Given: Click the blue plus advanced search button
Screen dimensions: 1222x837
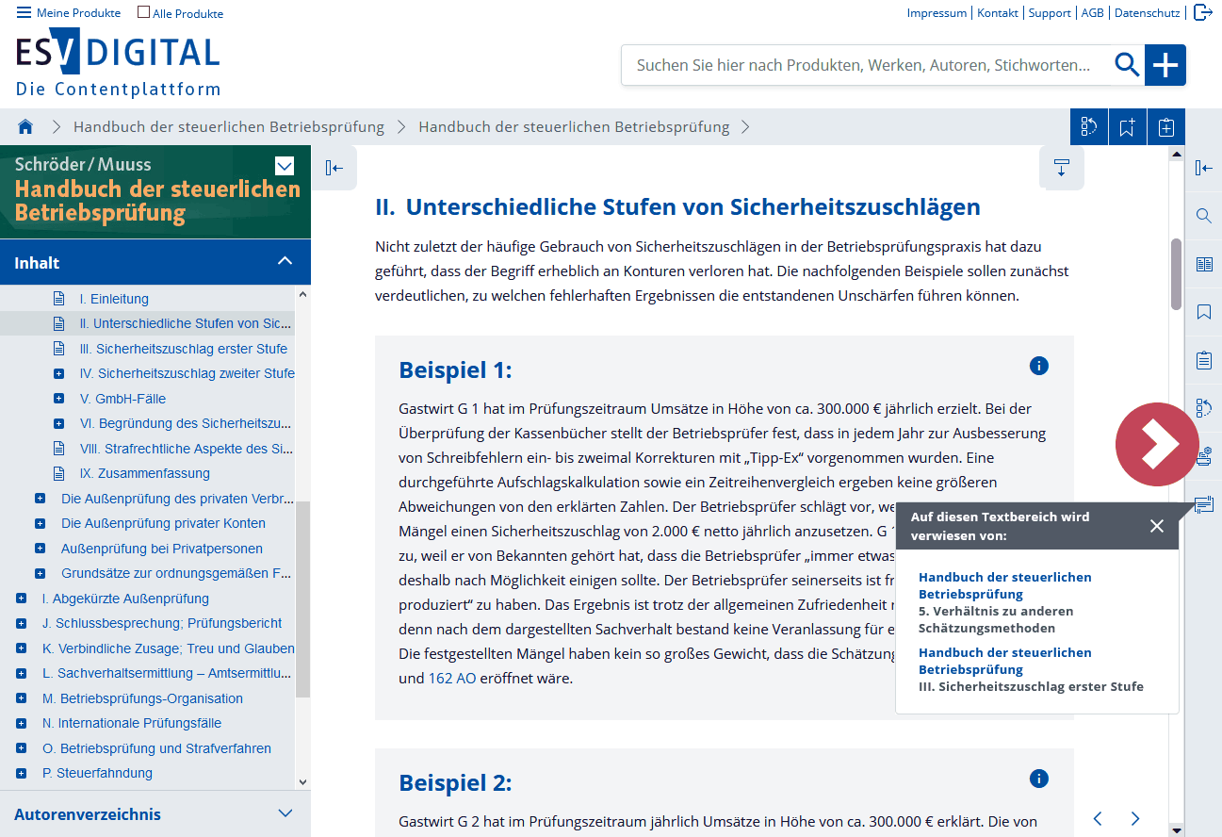Looking at the screenshot, I should 1165,65.
